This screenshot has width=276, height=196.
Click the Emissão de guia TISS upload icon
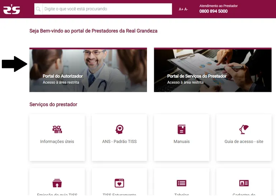[57, 183]
